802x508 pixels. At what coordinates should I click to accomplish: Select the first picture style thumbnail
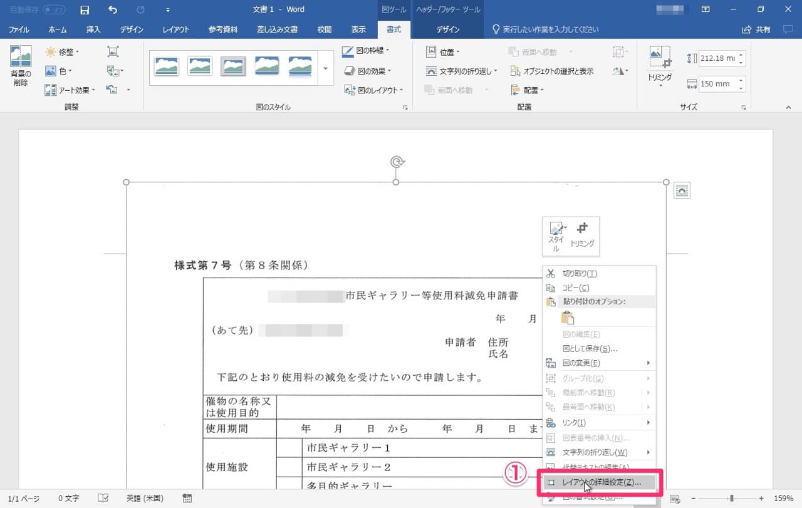point(167,66)
